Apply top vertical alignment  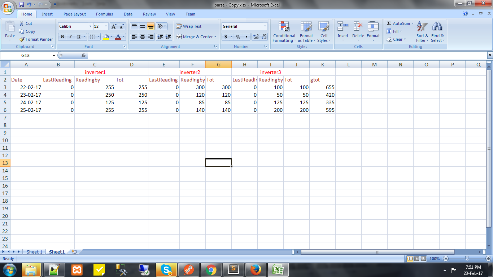click(x=134, y=26)
